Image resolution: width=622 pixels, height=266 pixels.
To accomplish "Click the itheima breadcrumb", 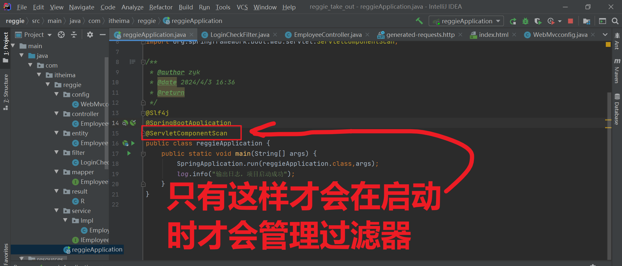I will tap(119, 21).
